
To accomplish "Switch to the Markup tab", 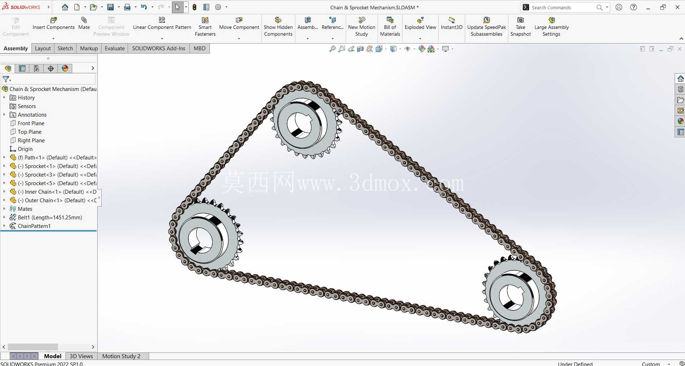I will 89,49.
